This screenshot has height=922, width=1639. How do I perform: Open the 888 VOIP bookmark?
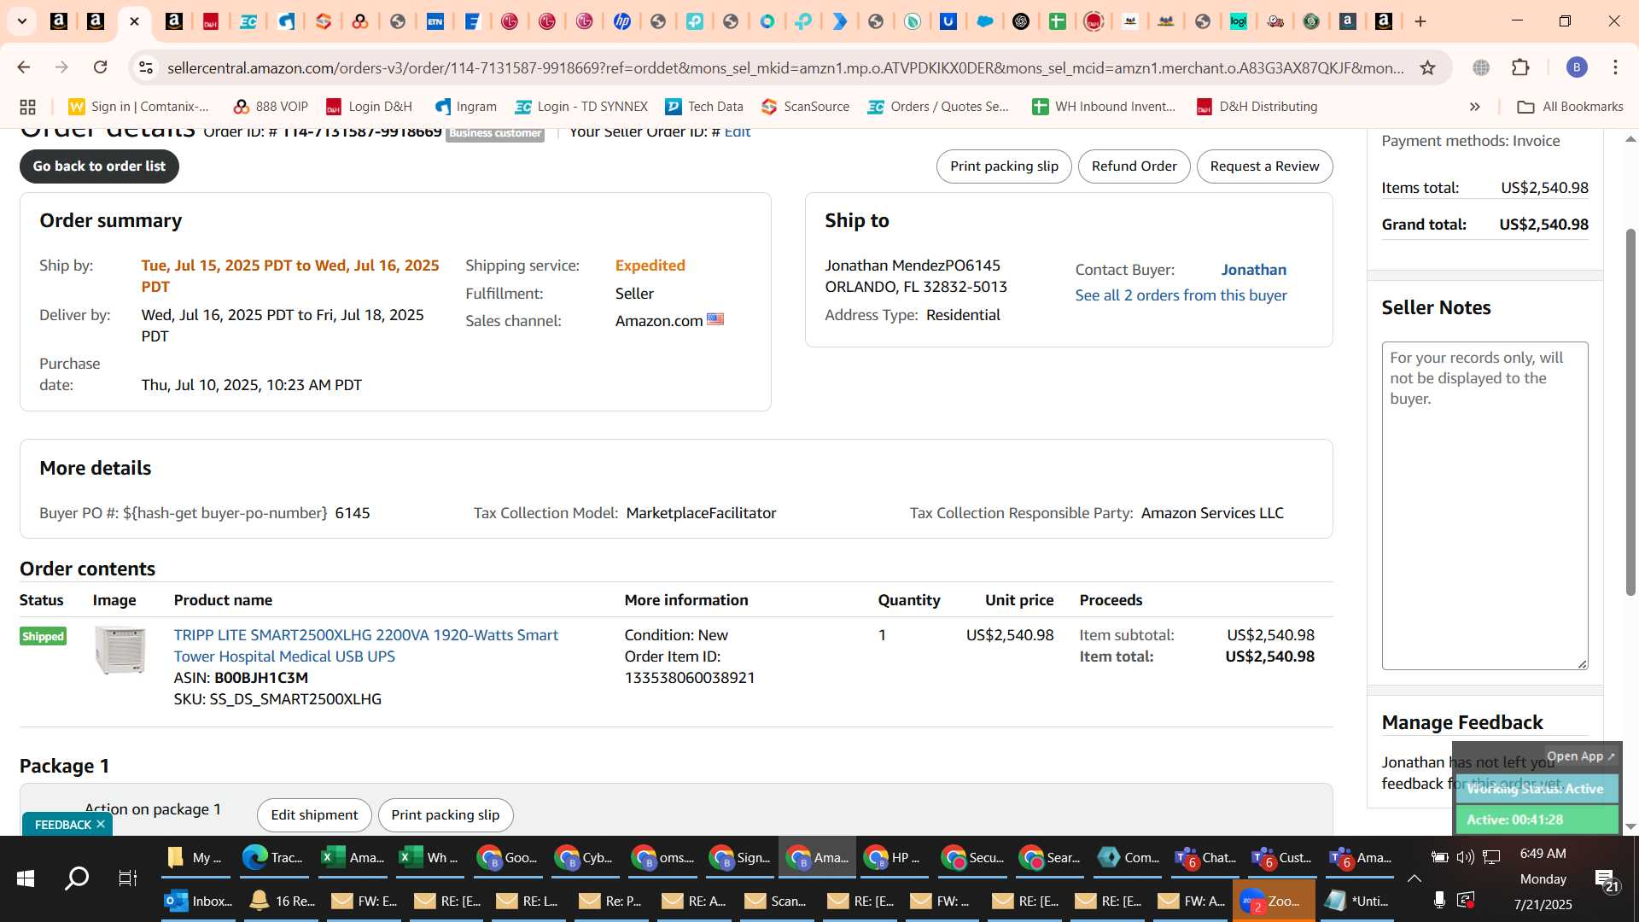[271, 107]
